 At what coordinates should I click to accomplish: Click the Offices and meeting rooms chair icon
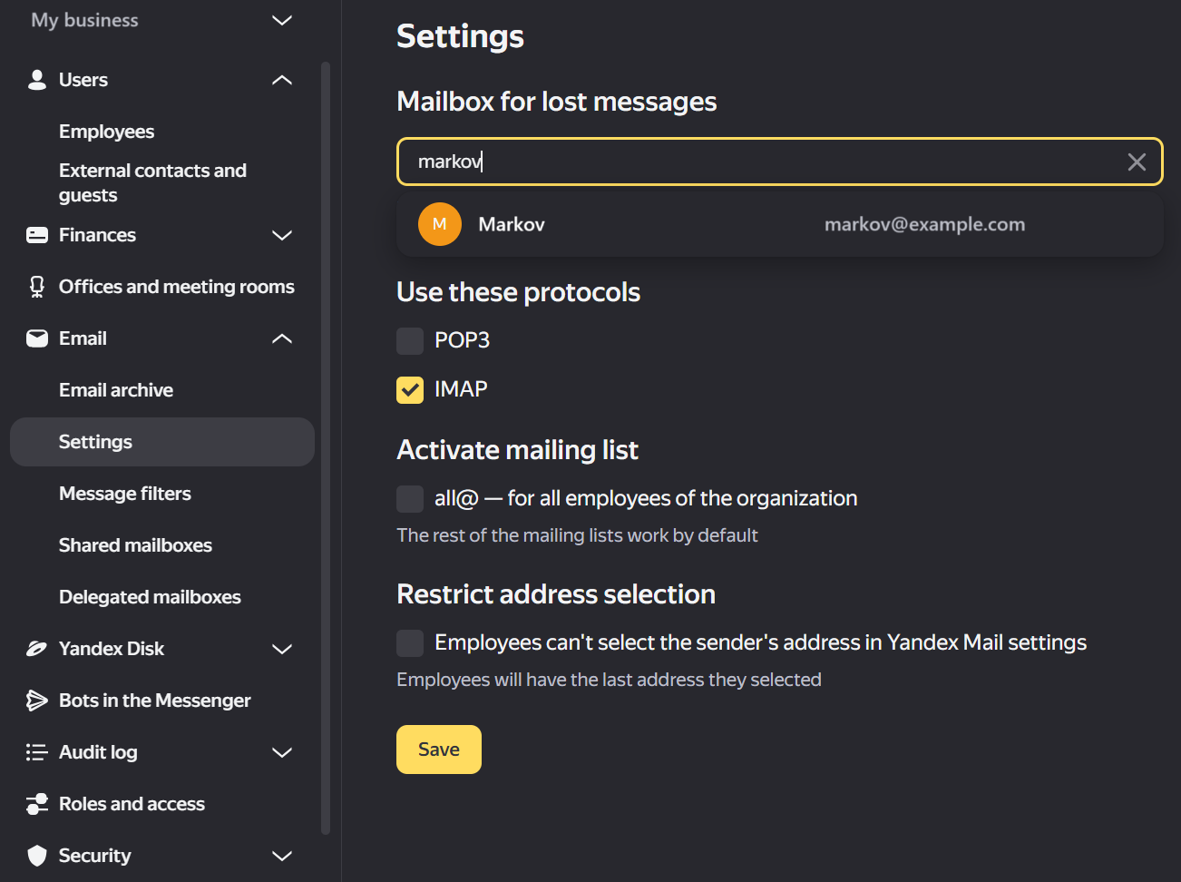pyautogui.click(x=37, y=287)
